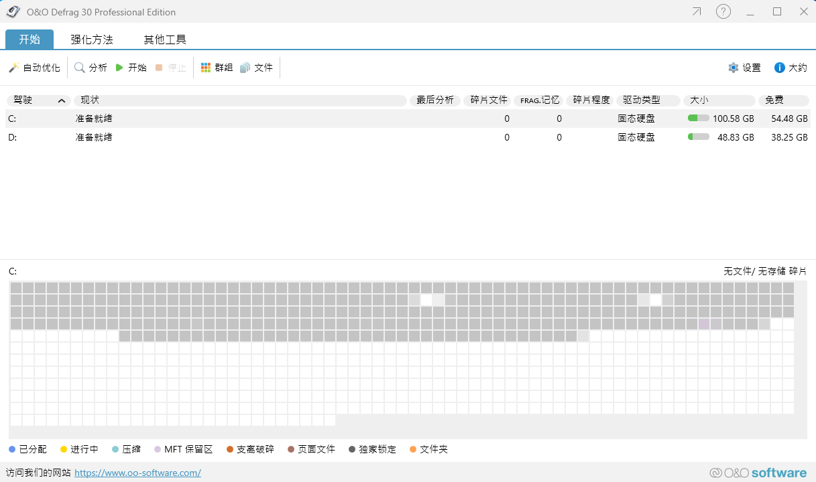Click the blue 已分配 legend color dot
Viewport: 816px width, 482px height.
click(12, 449)
